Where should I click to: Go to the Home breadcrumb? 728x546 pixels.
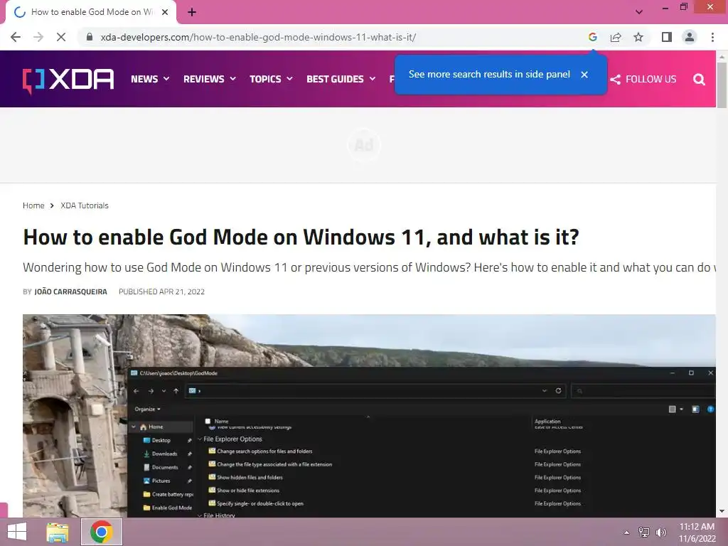click(33, 205)
